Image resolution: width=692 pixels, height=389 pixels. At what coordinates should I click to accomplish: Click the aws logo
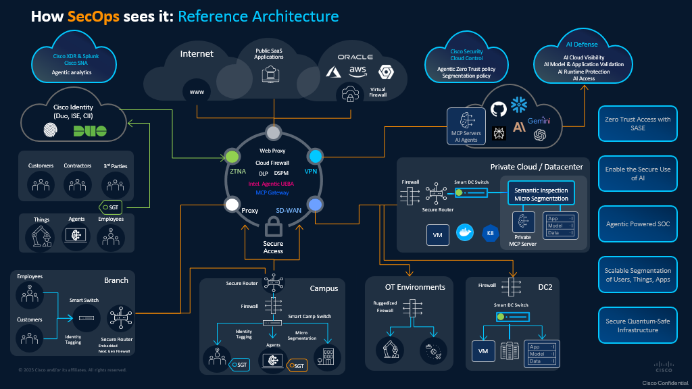357,72
